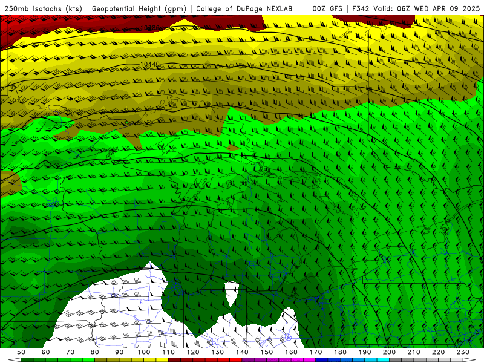
Task: Click the 160 label on the color bar
Action: click(x=291, y=352)
